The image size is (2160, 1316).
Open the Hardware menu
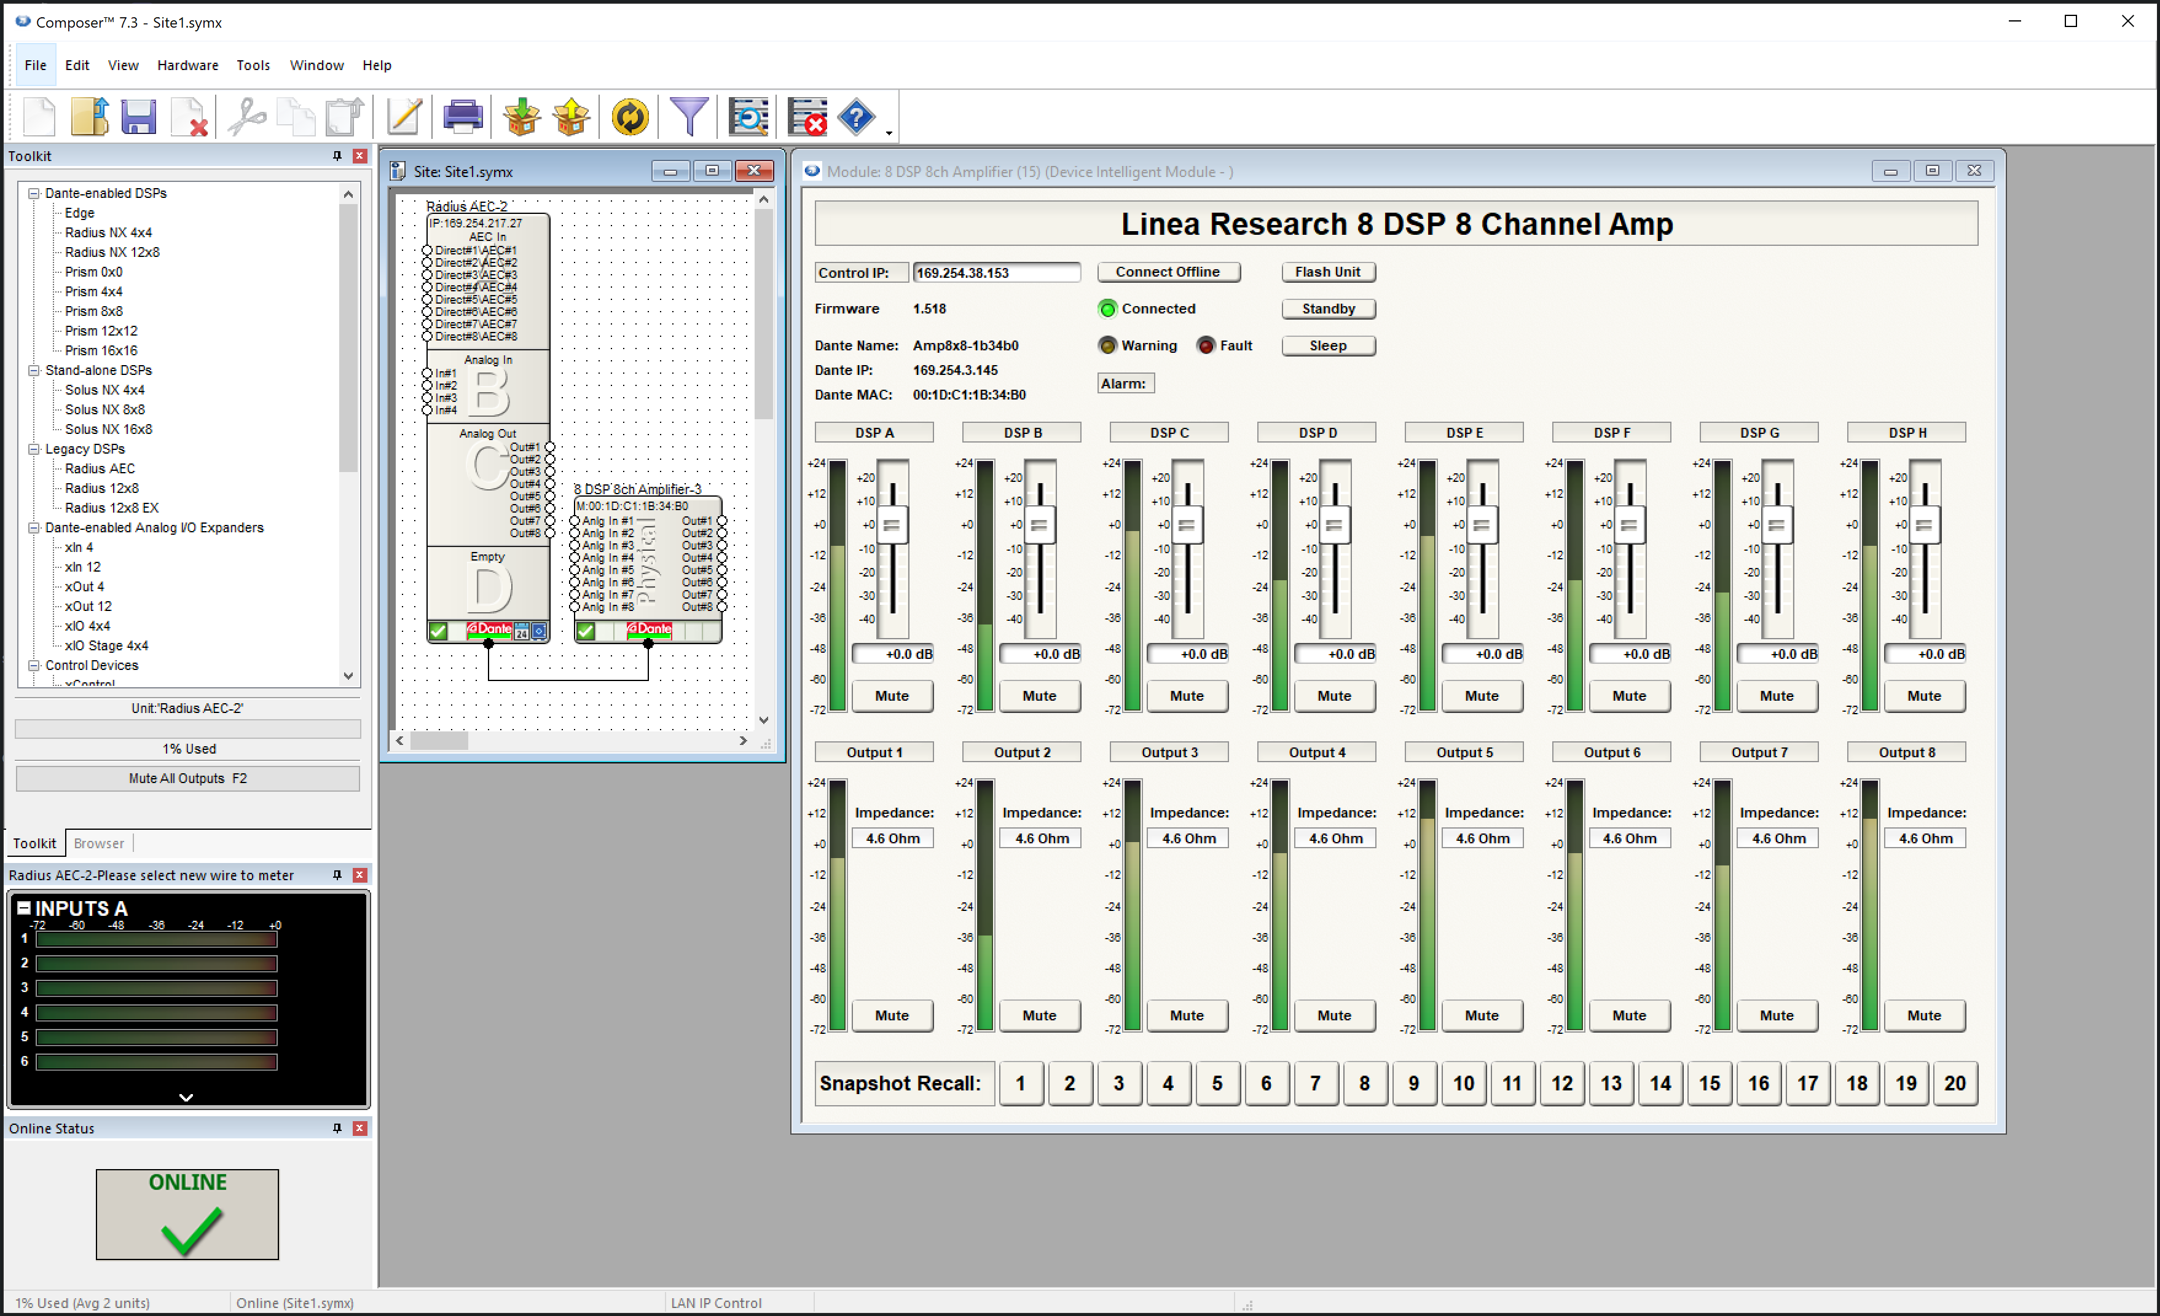point(187,65)
